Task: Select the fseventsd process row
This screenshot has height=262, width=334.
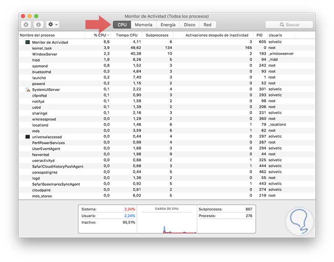Action: pyautogui.click(x=167, y=154)
